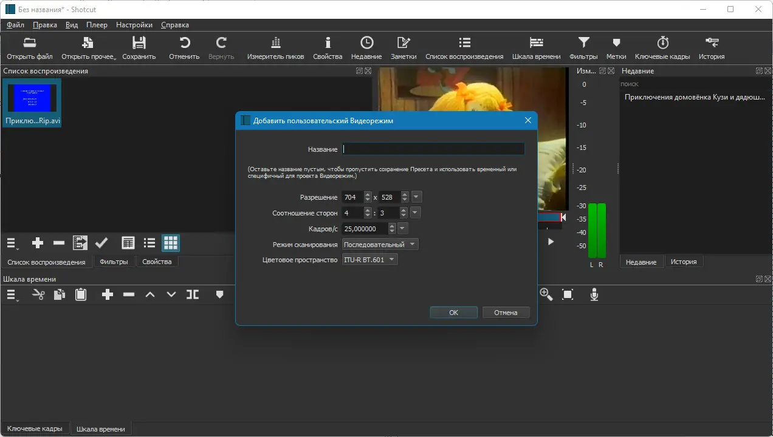This screenshot has width=773, height=437.
Task: Open the 'ITU-R BT.601' colorspace dropdown
Action: coord(369,259)
